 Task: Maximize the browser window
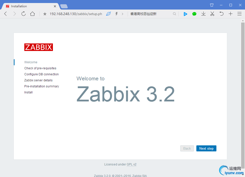pos(231,5)
